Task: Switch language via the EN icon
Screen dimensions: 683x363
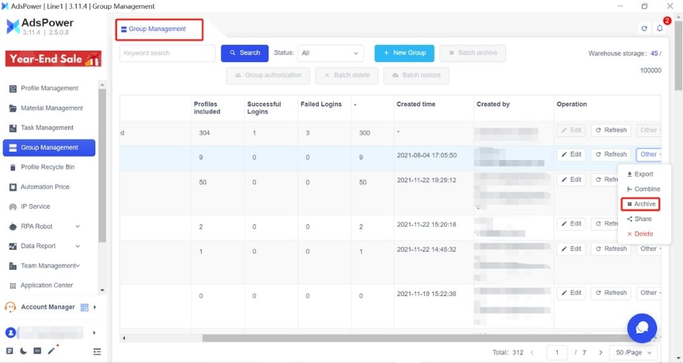Action: pos(37,351)
